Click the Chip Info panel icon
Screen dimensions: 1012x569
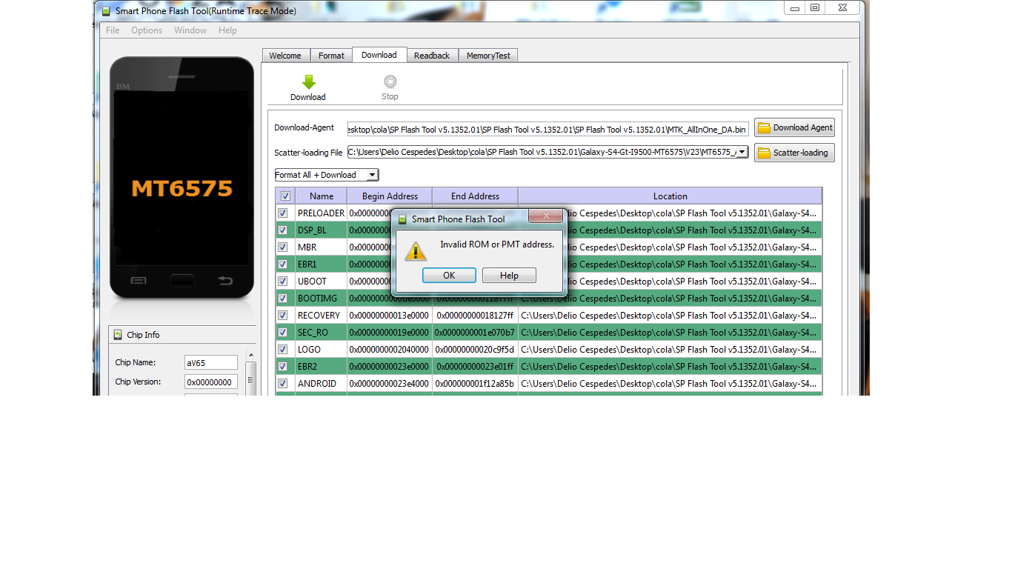coord(118,335)
